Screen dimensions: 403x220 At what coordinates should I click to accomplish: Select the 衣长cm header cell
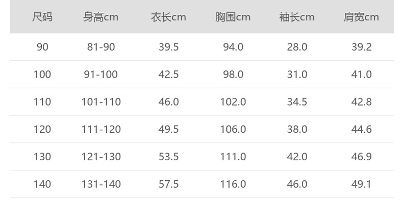168,17
